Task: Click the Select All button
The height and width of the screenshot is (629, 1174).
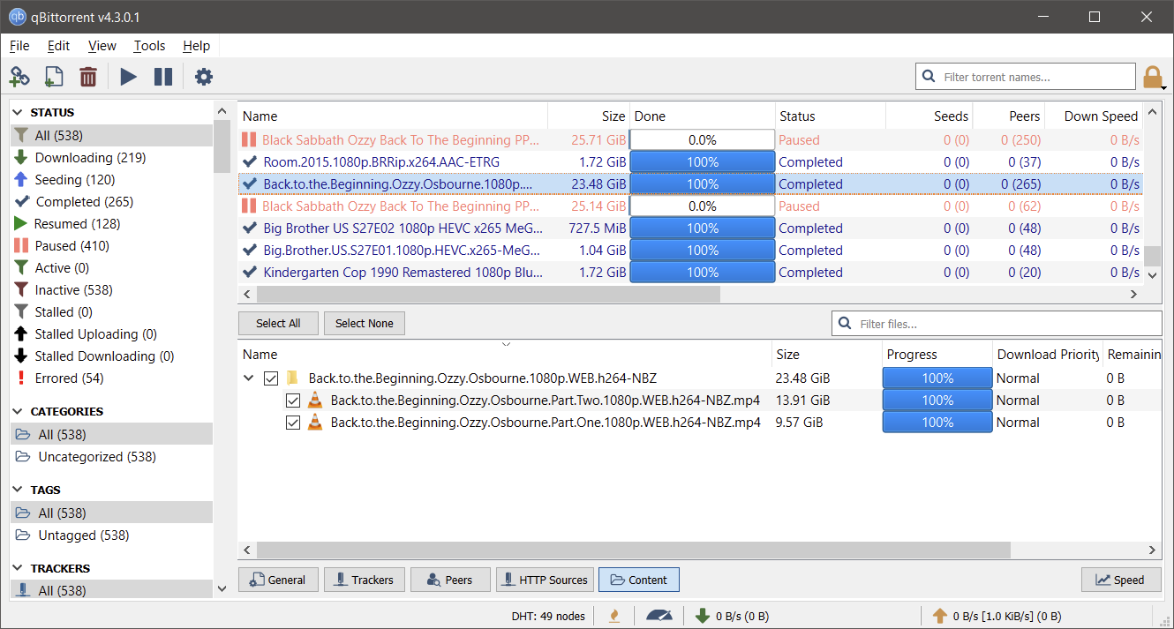Action: [278, 324]
